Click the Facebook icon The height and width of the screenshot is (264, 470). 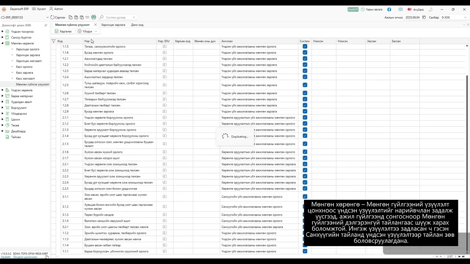click(x=389, y=9)
